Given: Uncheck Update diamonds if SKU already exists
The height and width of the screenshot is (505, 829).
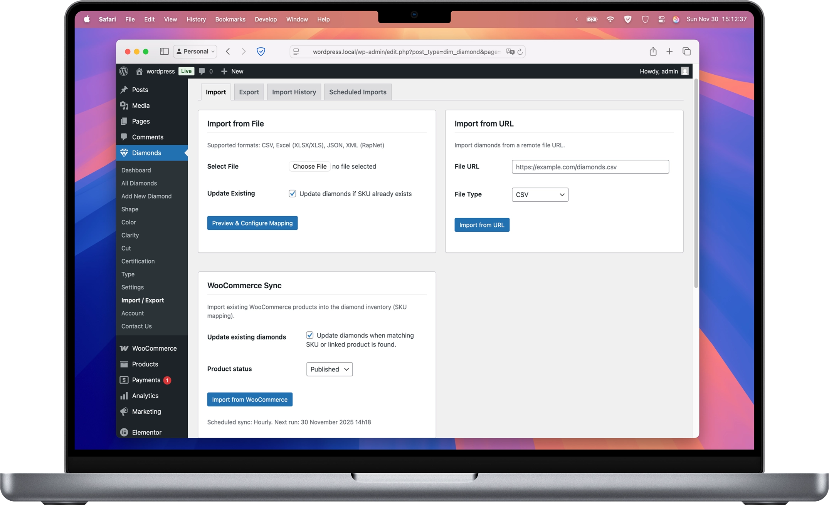Looking at the screenshot, I should (x=293, y=194).
